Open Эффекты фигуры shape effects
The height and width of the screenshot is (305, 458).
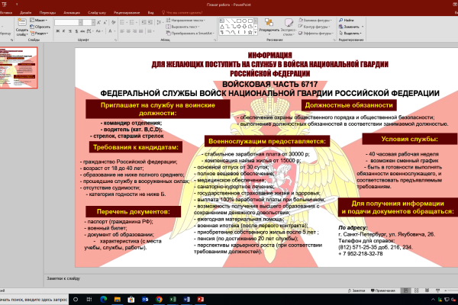(x=316, y=34)
